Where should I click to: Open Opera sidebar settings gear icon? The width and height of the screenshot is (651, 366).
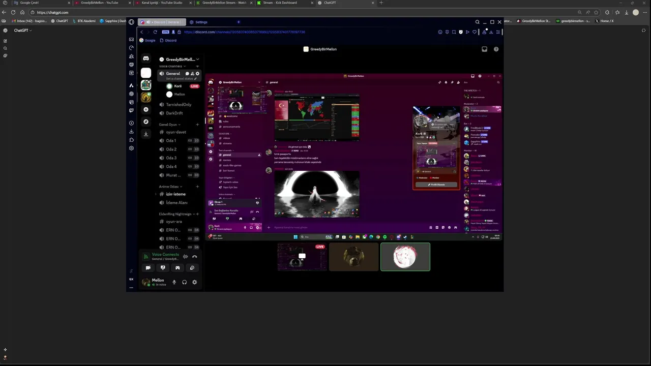click(x=131, y=148)
